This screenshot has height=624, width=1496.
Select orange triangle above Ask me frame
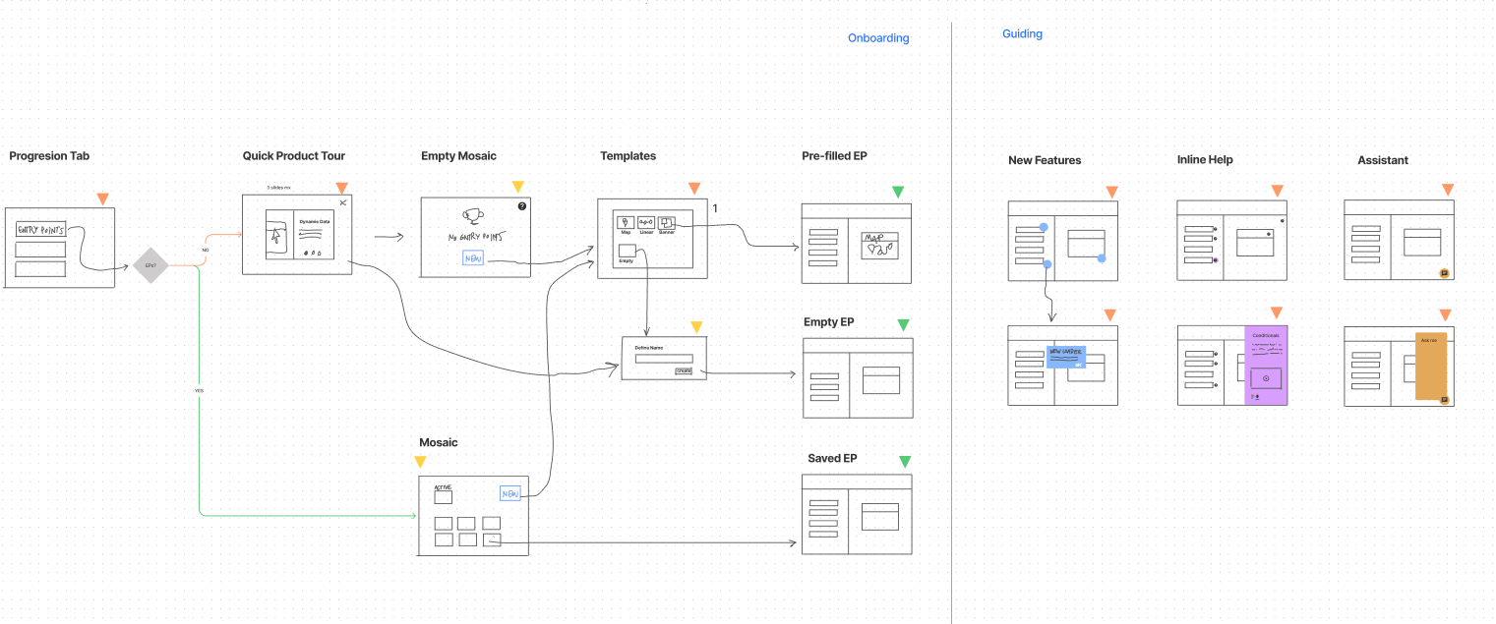click(x=1446, y=314)
